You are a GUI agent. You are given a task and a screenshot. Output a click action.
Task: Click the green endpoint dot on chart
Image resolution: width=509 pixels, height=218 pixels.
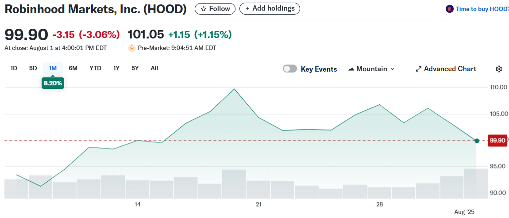click(x=477, y=141)
